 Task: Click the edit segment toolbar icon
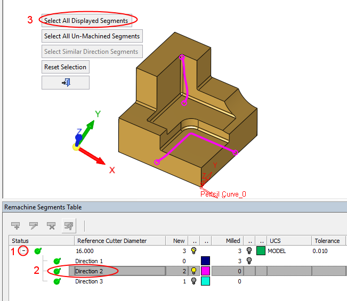33,226
